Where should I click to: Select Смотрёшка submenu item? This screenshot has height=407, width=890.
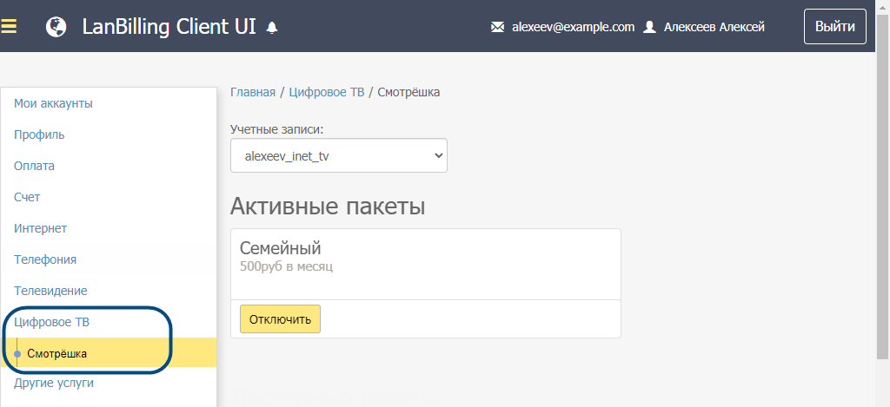56,353
